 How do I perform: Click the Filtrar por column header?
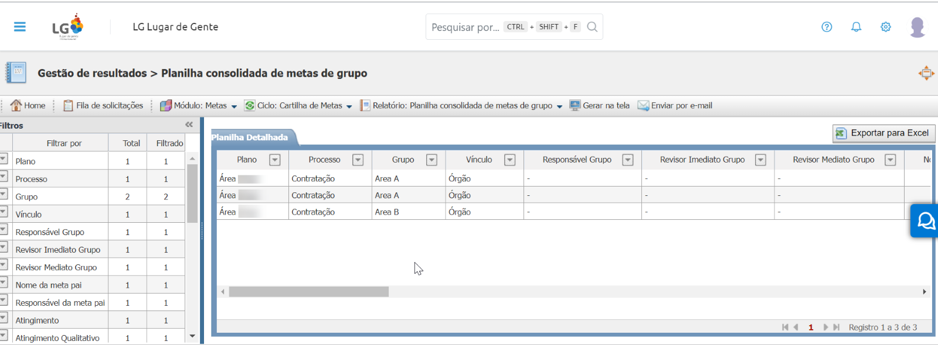click(64, 143)
